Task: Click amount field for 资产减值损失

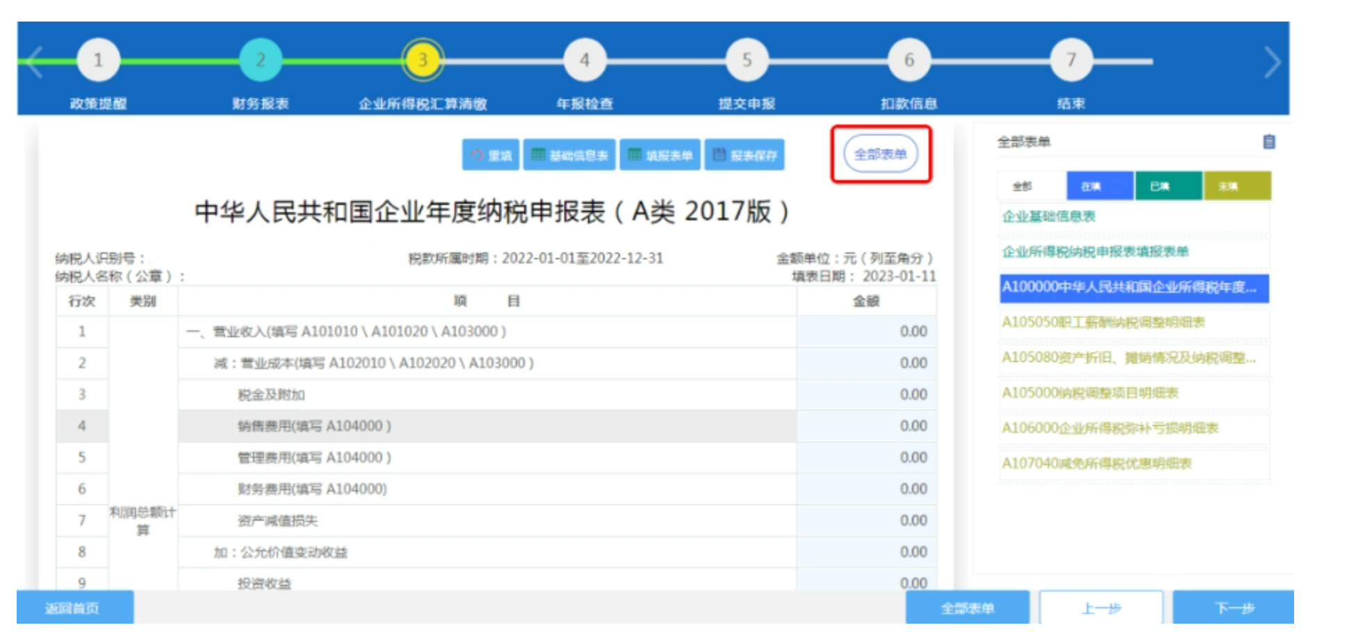Action: [x=866, y=521]
